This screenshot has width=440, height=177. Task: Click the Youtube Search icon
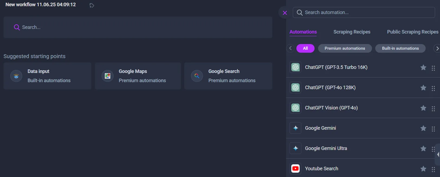click(295, 169)
